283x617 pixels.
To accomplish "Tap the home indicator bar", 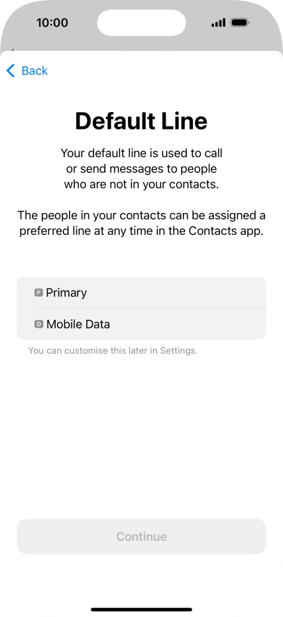I will click(x=142, y=610).
